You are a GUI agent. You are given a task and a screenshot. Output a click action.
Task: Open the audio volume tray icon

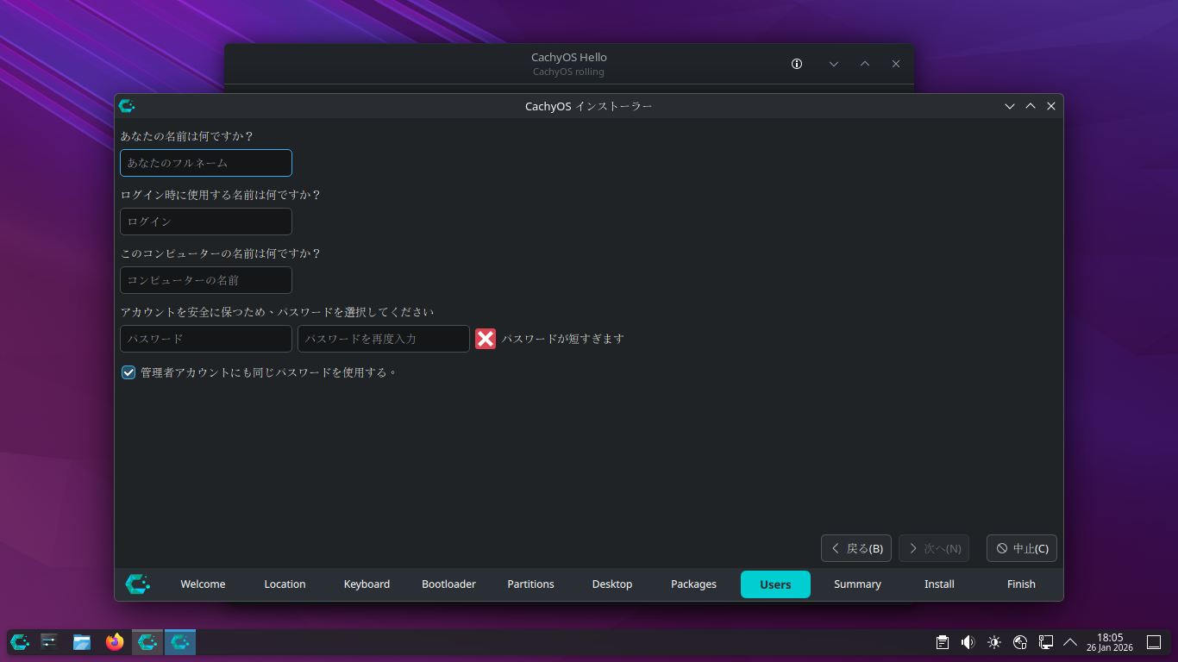[968, 642]
